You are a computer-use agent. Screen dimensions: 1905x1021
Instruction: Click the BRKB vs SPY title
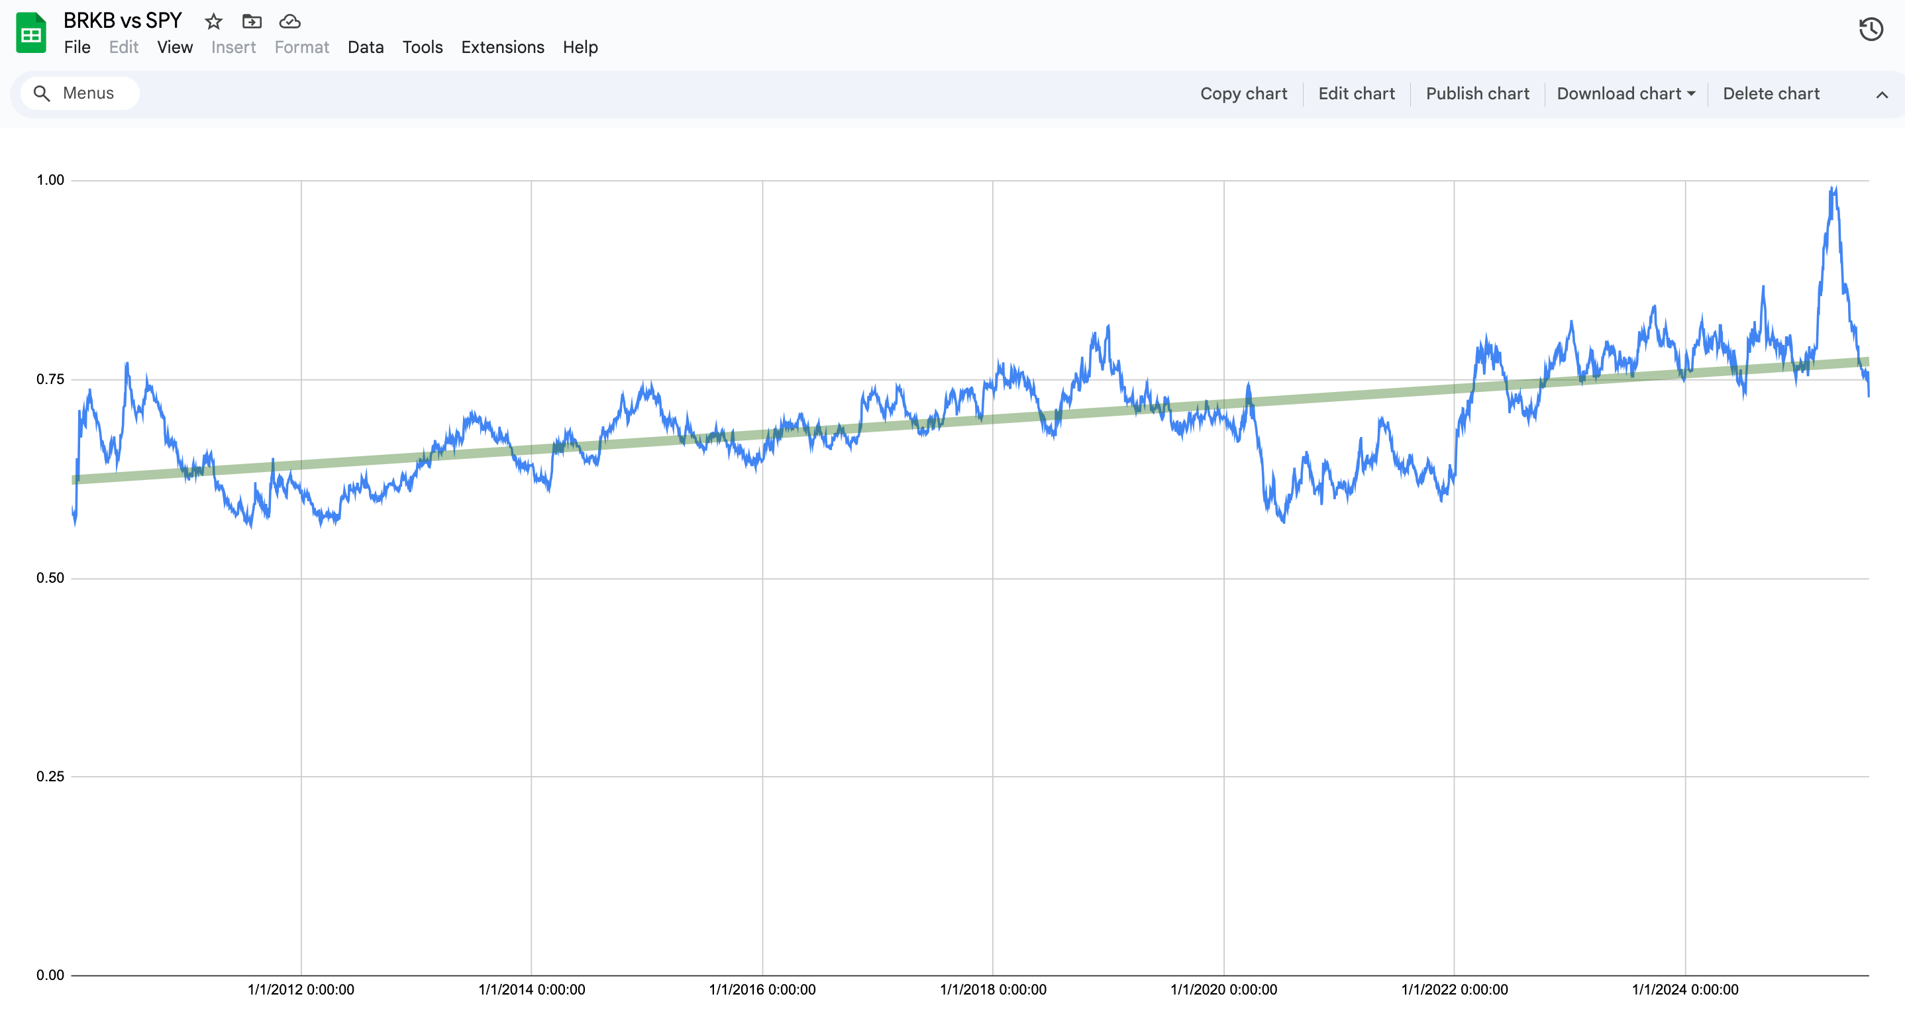[123, 21]
